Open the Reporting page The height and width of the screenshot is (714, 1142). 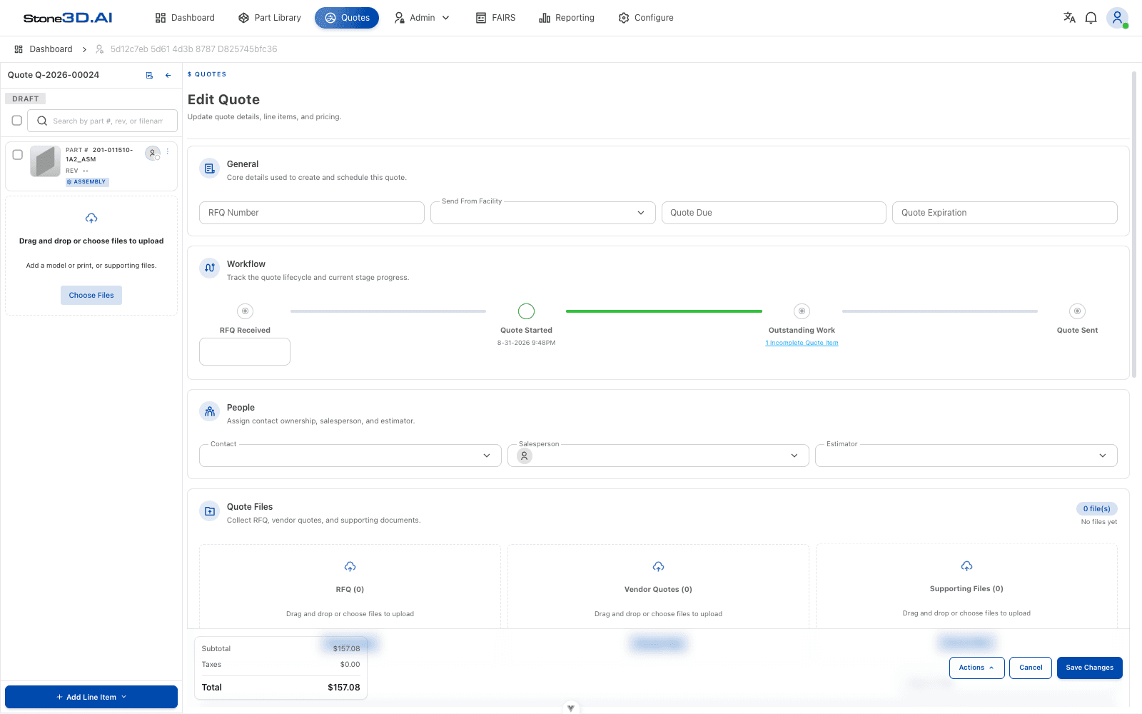click(x=567, y=18)
